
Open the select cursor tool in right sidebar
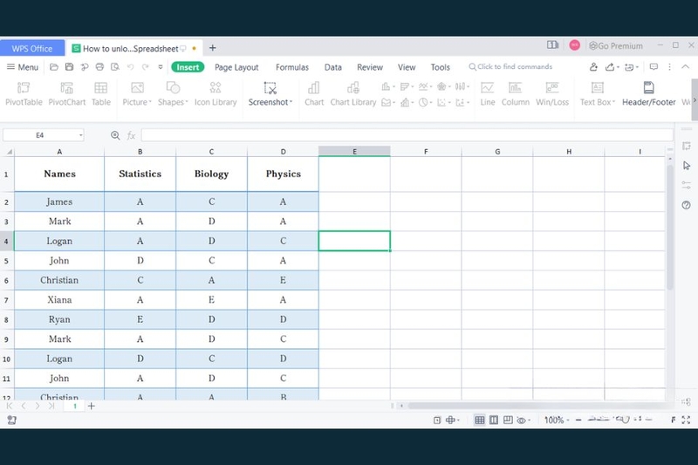(687, 166)
